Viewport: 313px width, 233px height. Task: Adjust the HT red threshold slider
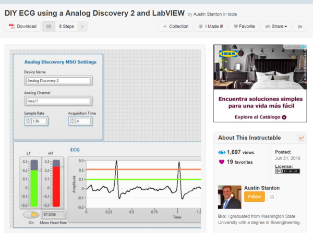pos(56,183)
